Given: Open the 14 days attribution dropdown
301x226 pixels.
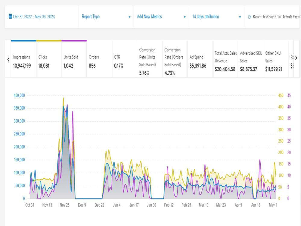Looking at the screenshot, I should click(216, 17).
